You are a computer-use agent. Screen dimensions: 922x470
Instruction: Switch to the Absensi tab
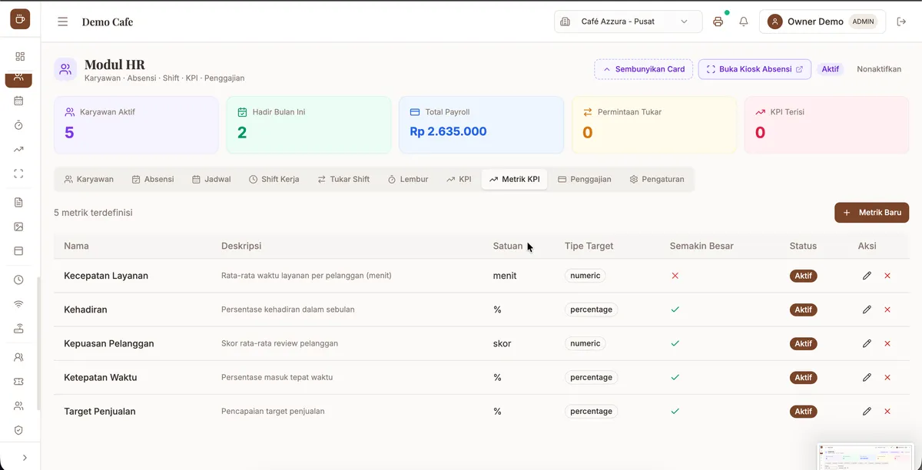point(153,179)
